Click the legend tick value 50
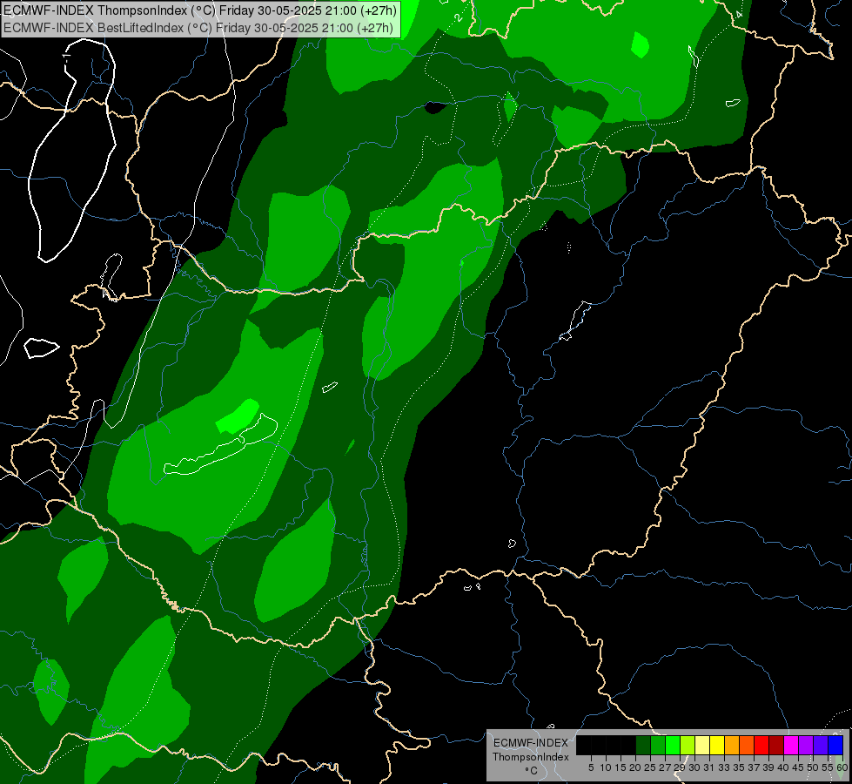This screenshot has width=852, height=784. [813, 767]
